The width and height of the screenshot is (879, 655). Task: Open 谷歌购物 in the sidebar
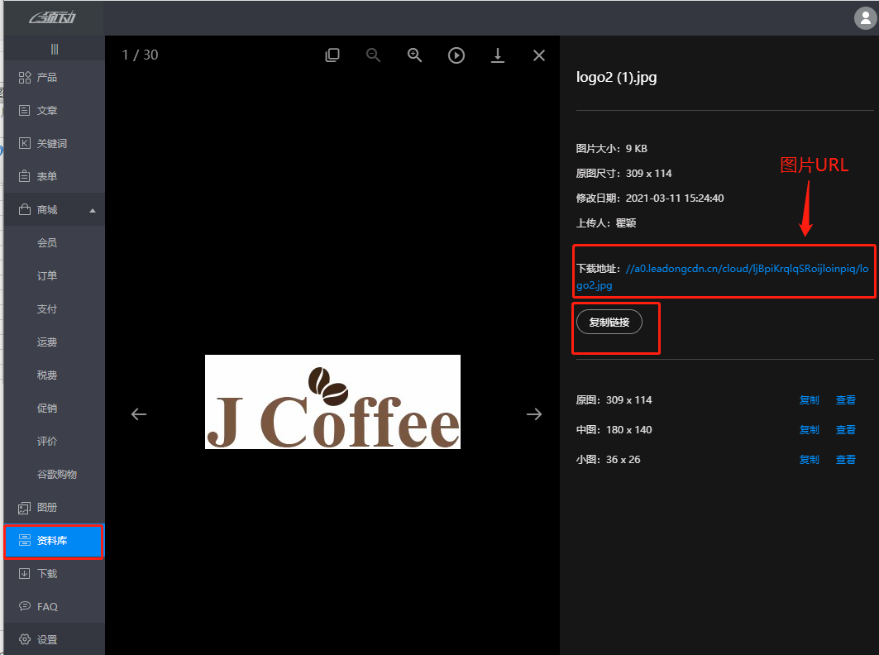click(57, 475)
